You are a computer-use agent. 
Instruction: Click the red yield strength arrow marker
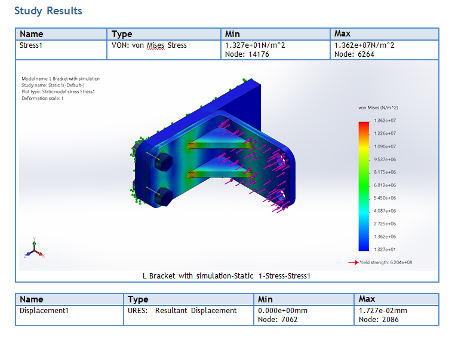coord(353,262)
